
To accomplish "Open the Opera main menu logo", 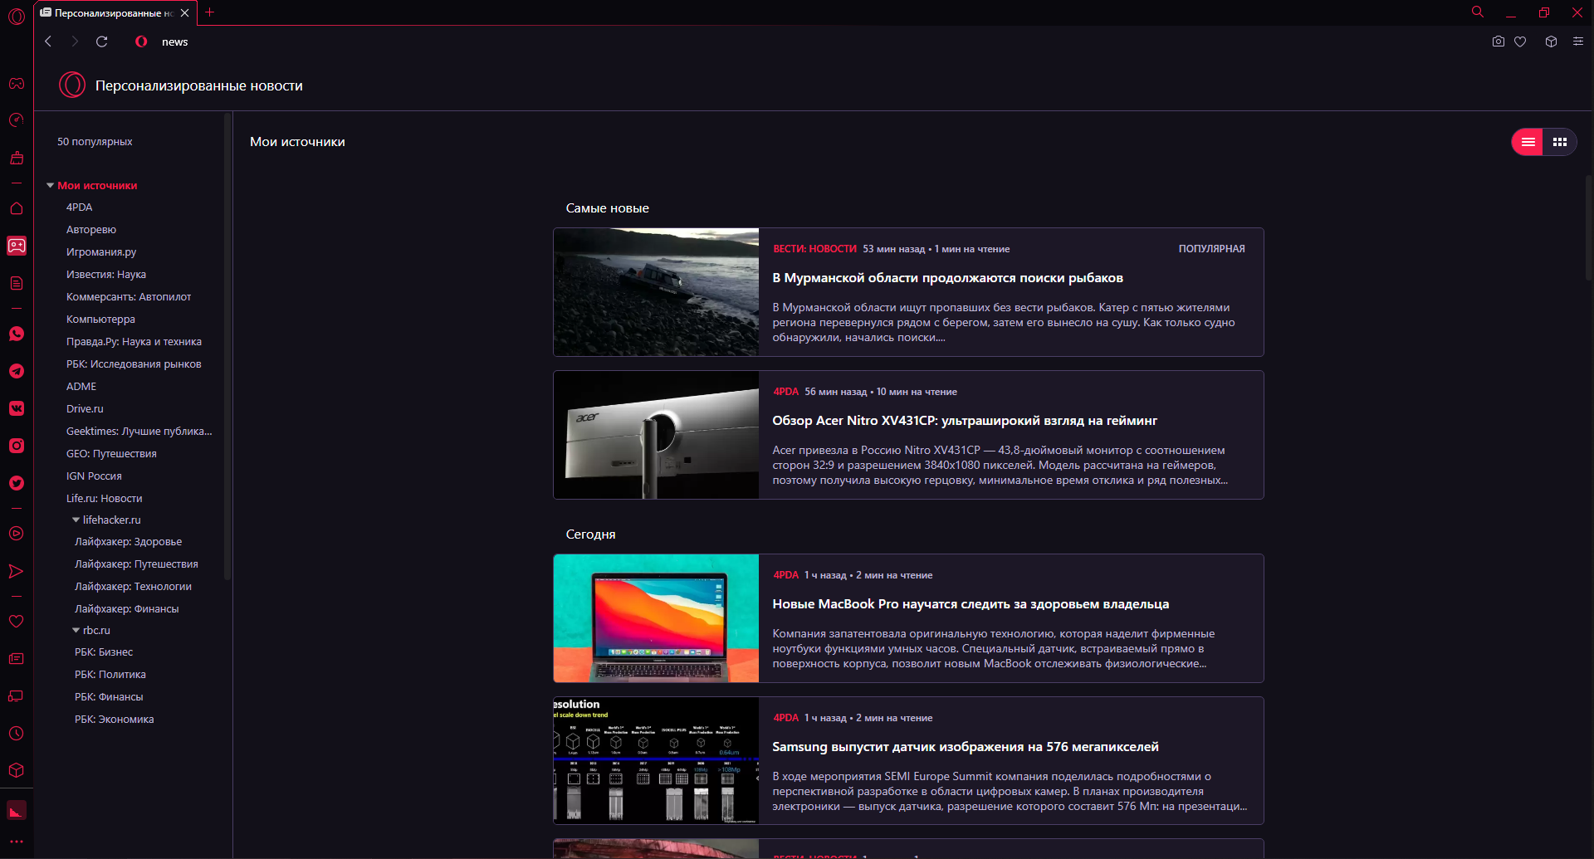I will point(17,16).
